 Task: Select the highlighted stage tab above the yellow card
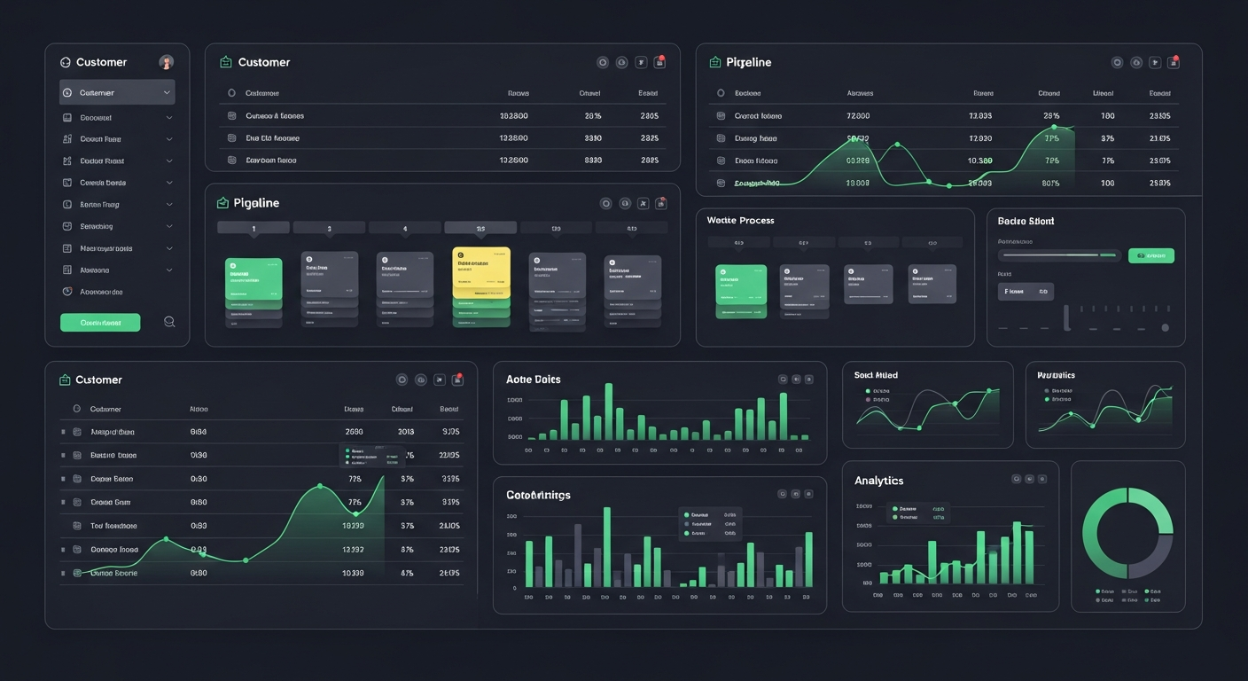coord(480,228)
